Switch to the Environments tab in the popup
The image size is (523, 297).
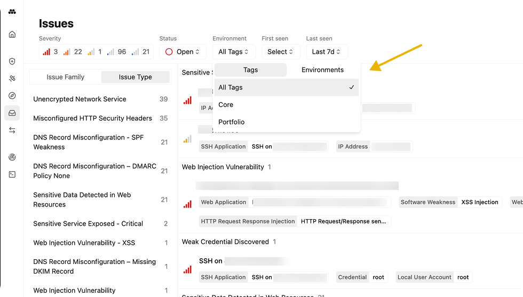(x=322, y=70)
